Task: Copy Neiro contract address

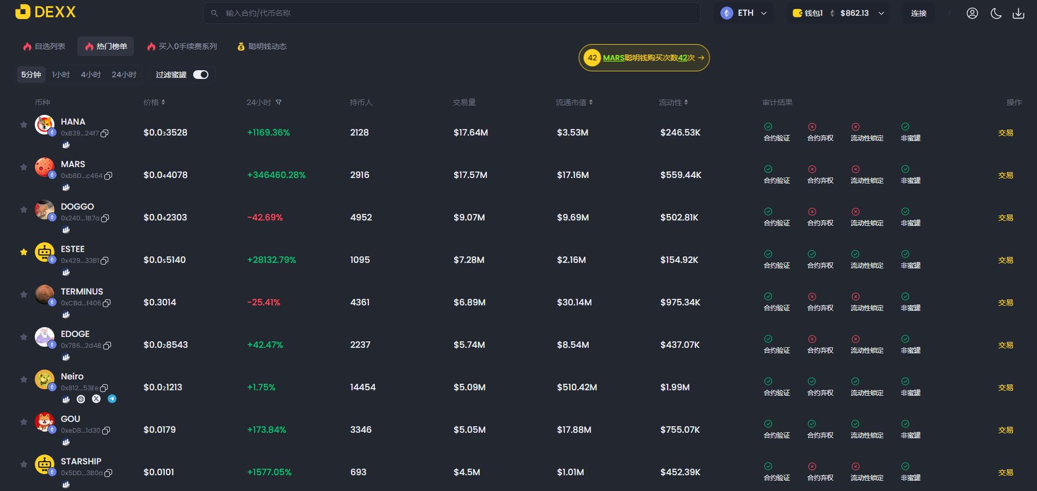Action: (104, 388)
